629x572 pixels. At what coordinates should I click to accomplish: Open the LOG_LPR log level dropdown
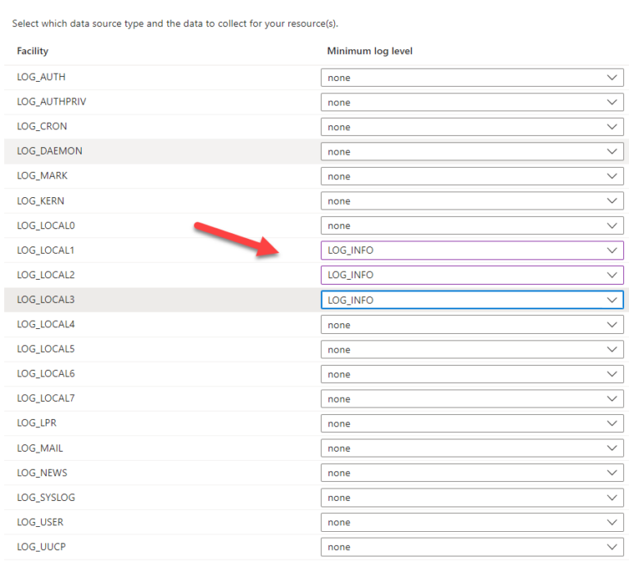tap(471, 424)
